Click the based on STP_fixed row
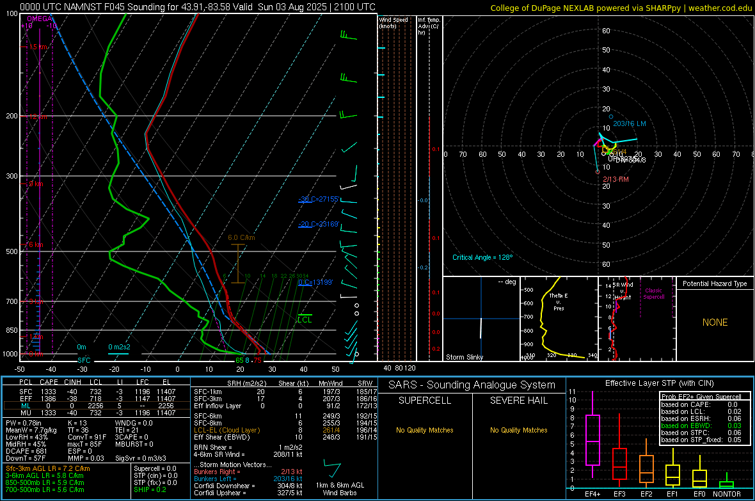Image resolution: width=755 pixels, height=501 pixels. click(701, 440)
